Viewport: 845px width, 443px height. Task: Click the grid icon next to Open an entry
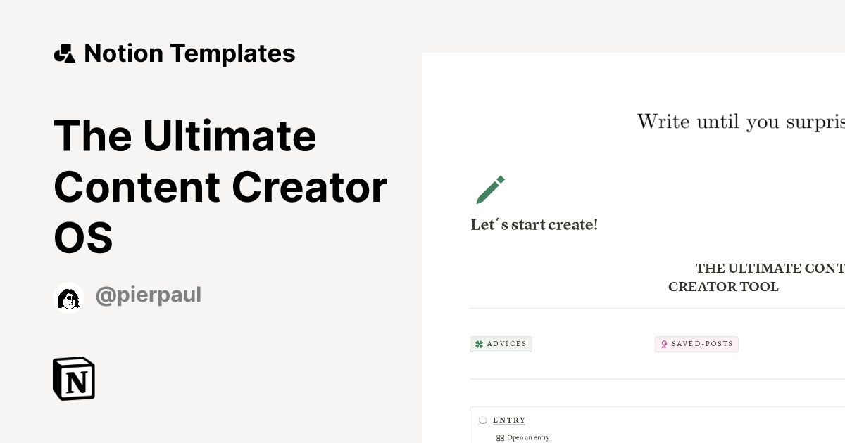coord(499,437)
